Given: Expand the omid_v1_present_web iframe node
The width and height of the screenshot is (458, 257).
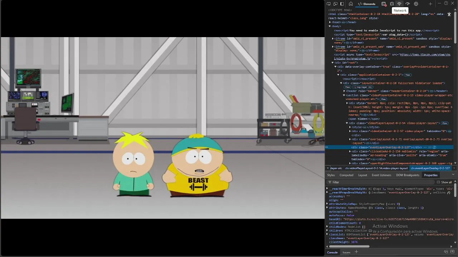Looking at the screenshot, I should coord(333,46).
